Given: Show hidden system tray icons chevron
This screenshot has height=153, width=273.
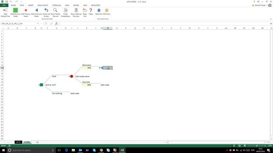Looking at the screenshot, I should pyautogui.click(x=227, y=150).
